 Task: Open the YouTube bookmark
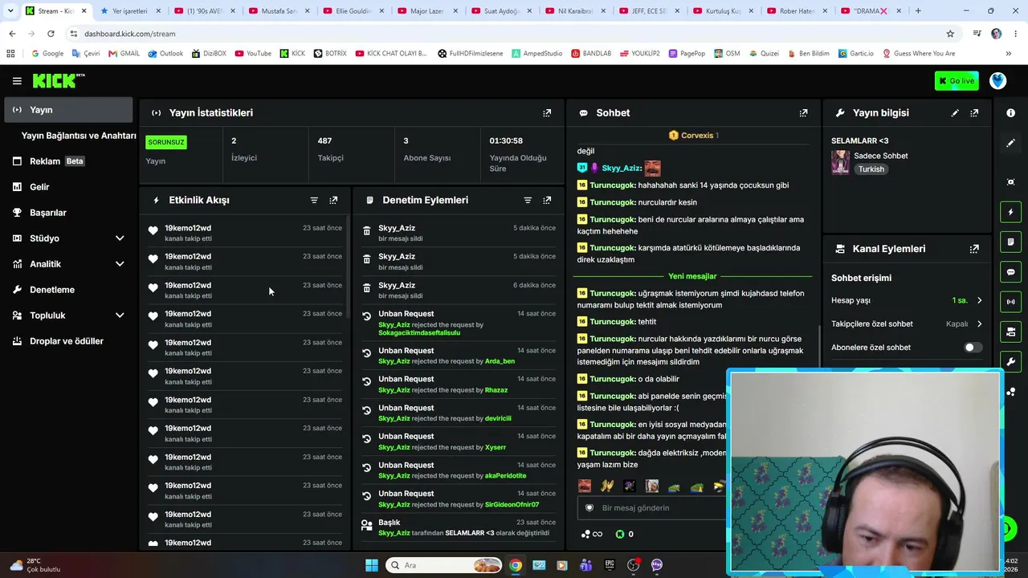tap(253, 54)
